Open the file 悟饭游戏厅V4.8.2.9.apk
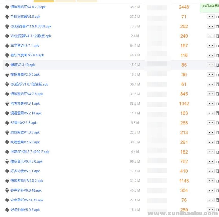 tap(28, 7)
